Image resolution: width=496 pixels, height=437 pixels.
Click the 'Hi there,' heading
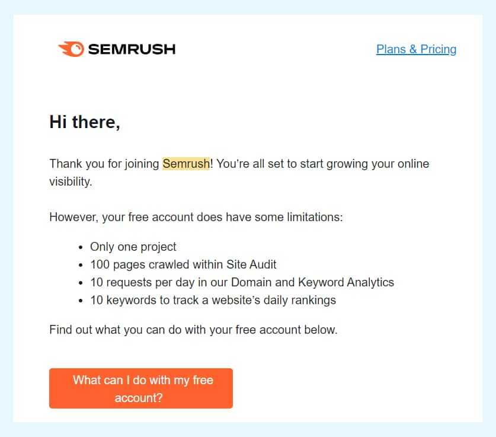85,122
